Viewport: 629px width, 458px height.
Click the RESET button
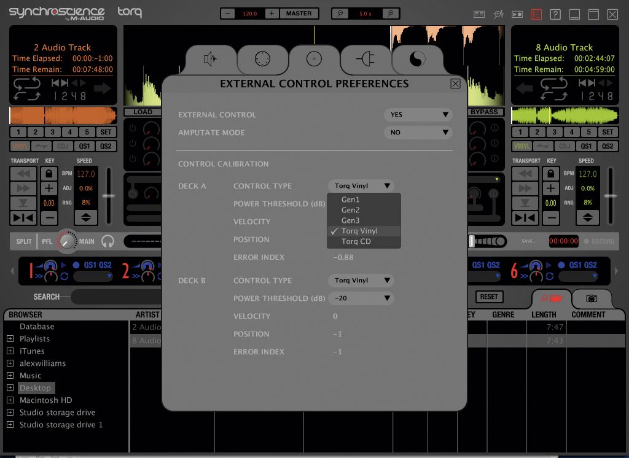489,297
